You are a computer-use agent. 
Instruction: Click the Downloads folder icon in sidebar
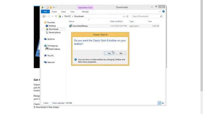47,29
